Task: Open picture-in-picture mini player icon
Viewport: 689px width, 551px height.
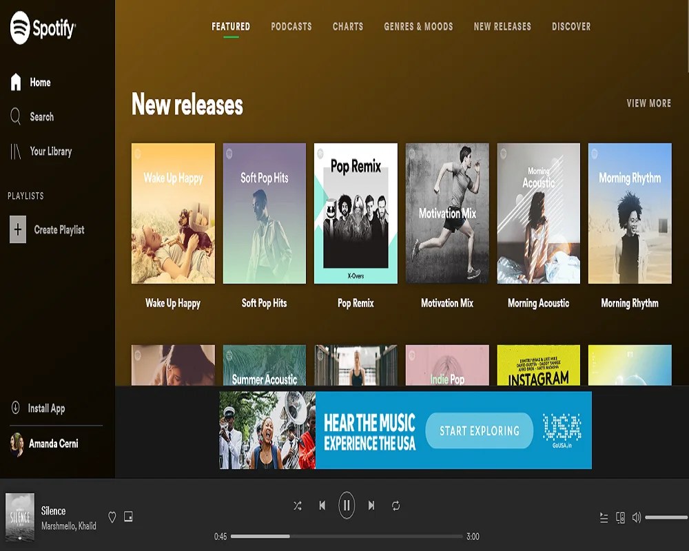Action: click(128, 517)
